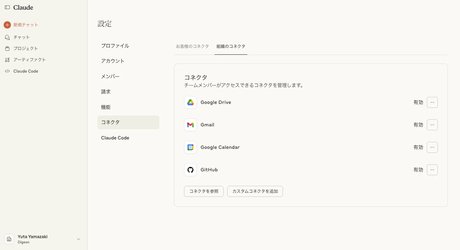Click the Google Calendar connector icon
The image size is (460, 250).
click(x=190, y=147)
